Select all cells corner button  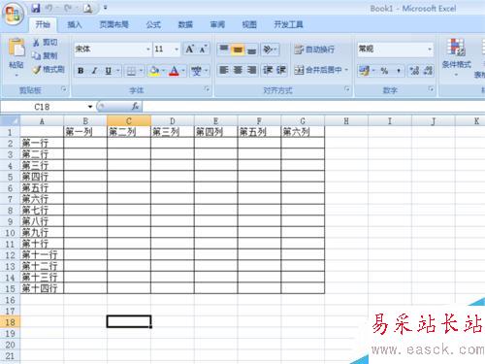click(x=10, y=121)
